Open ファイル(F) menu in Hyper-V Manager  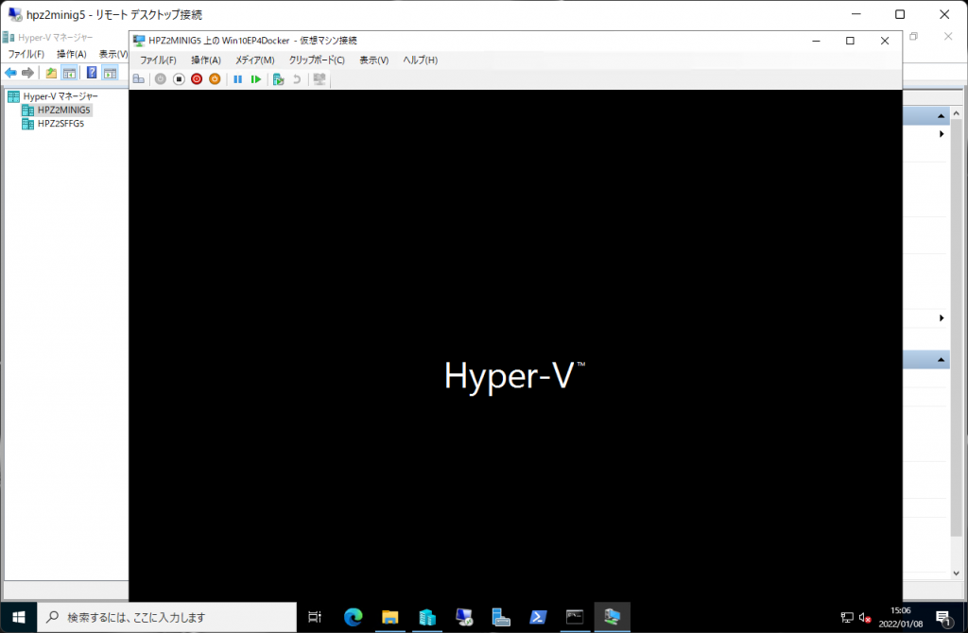coord(26,54)
